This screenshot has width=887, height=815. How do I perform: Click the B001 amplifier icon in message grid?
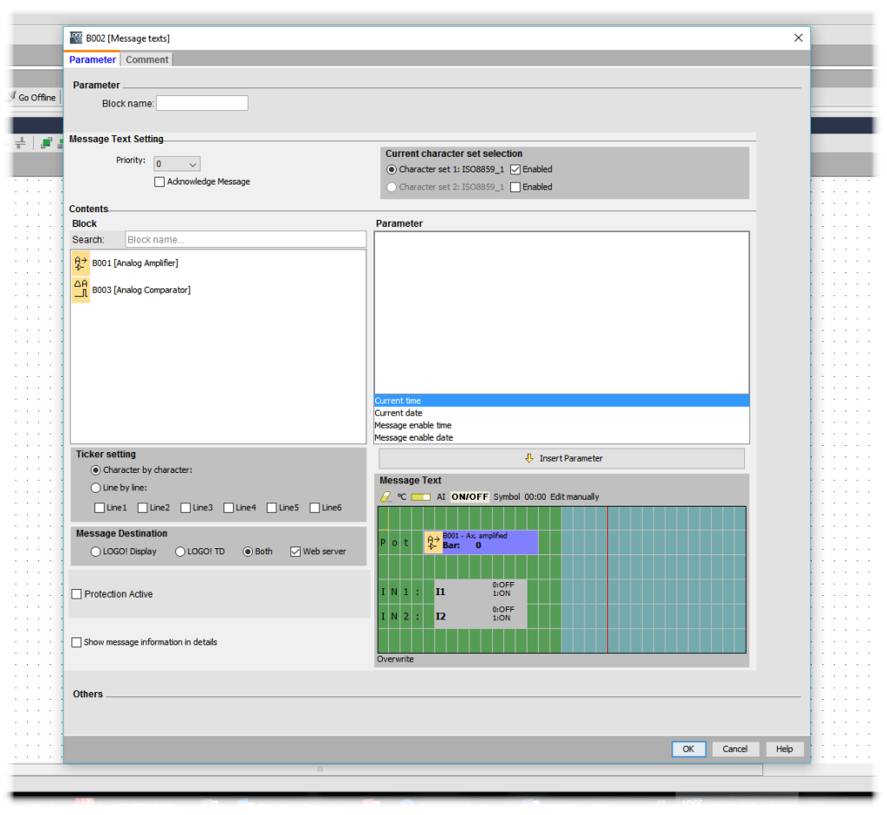[x=432, y=543]
